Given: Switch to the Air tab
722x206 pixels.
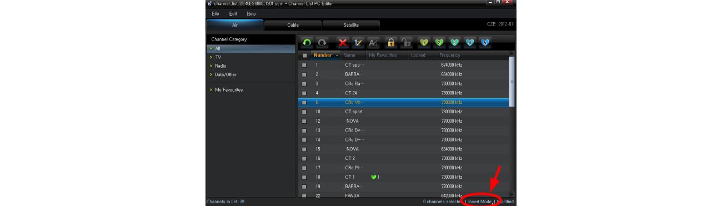Looking at the screenshot, I should [234, 25].
